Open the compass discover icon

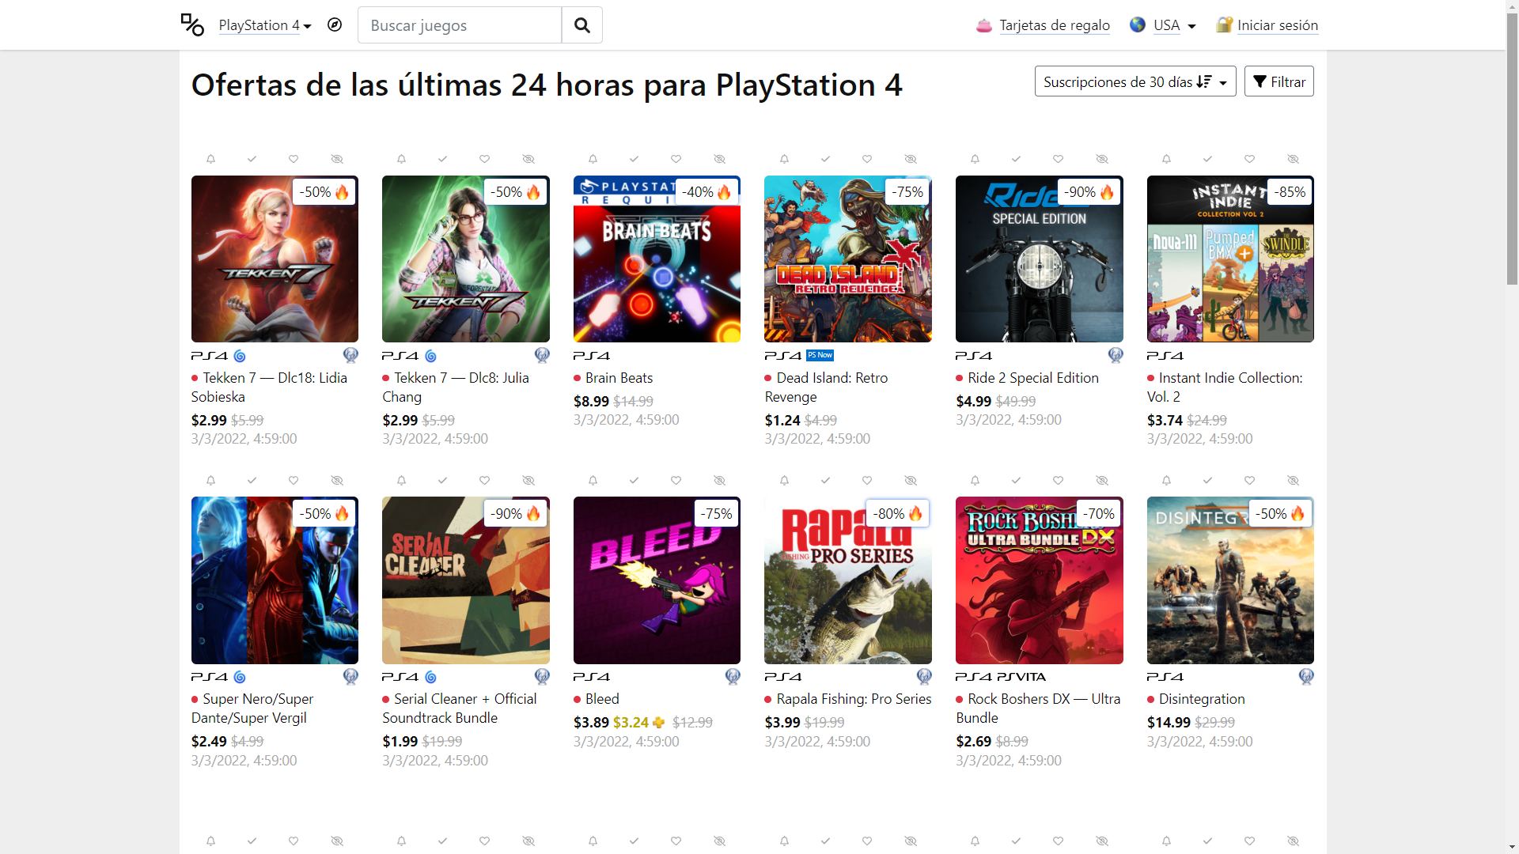click(335, 25)
